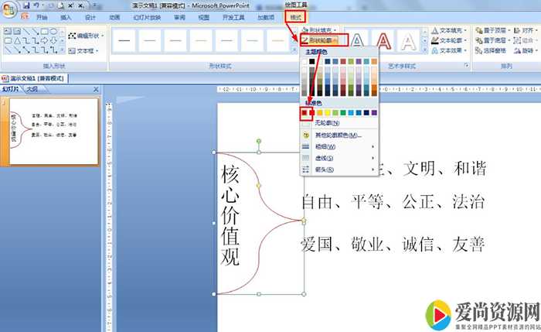Viewport: 541px width, 332px height.
Task: Click the 文本框 text box icon
Action: pyautogui.click(x=71, y=51)
